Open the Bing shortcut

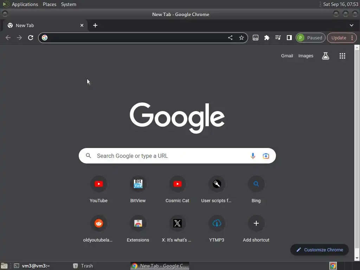coord(256,189)
